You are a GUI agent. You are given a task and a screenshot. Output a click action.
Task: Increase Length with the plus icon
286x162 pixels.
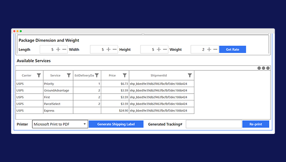coord(58,49)
